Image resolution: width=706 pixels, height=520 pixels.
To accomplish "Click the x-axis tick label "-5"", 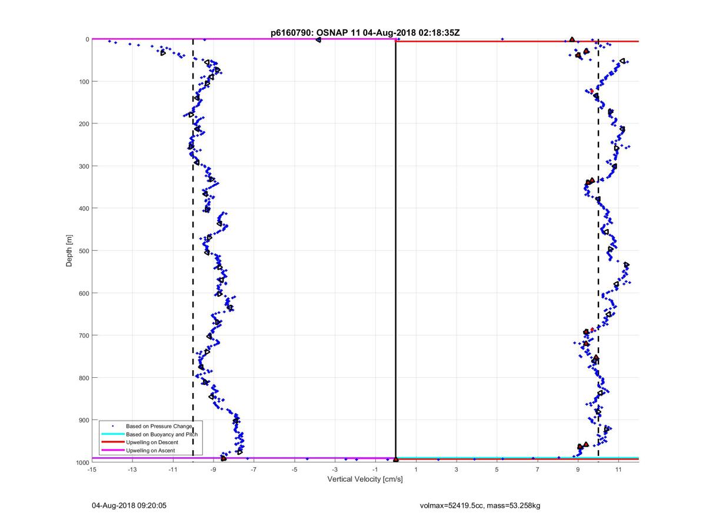I will [x=294, y=470].
